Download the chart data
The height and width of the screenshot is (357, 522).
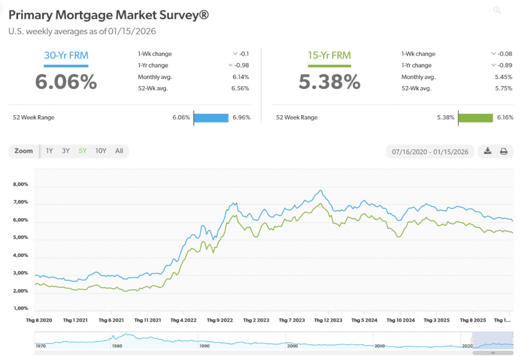point(488,151)
